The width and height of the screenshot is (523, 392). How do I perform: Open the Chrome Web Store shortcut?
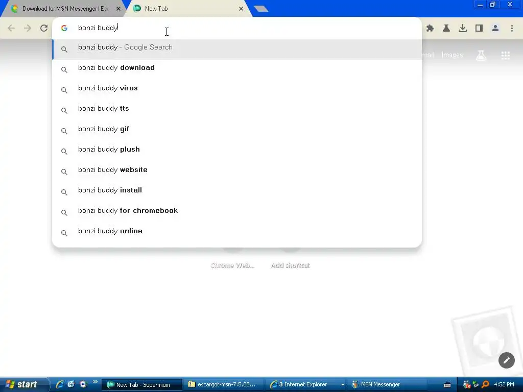232,265
